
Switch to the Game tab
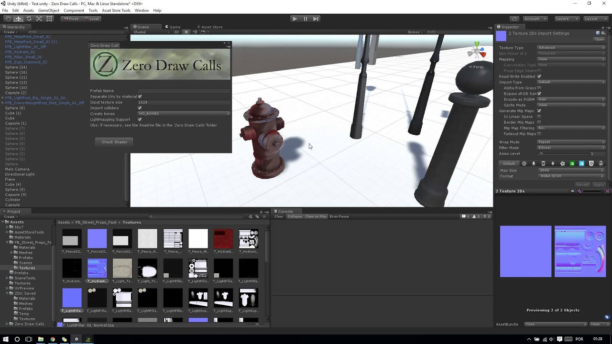173,27
